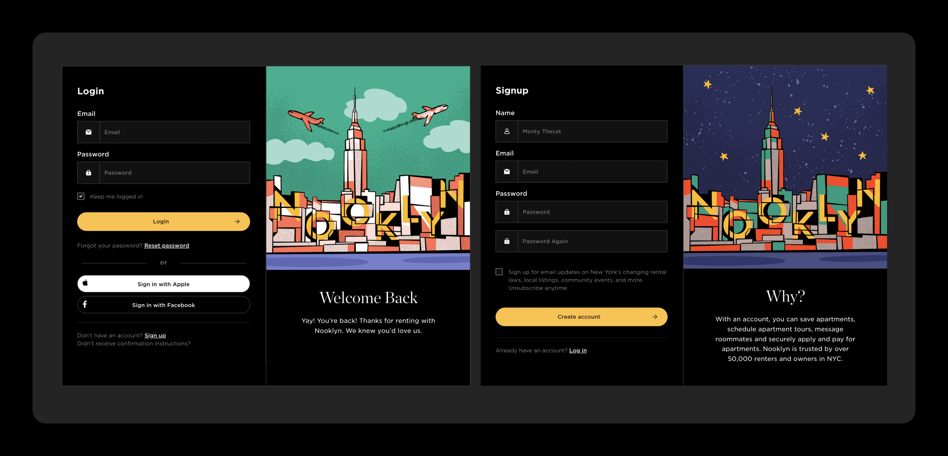The height and width of the screenshot is (456, 948).
Task: Focus the Password Again input field
Action: coord(592,241)
